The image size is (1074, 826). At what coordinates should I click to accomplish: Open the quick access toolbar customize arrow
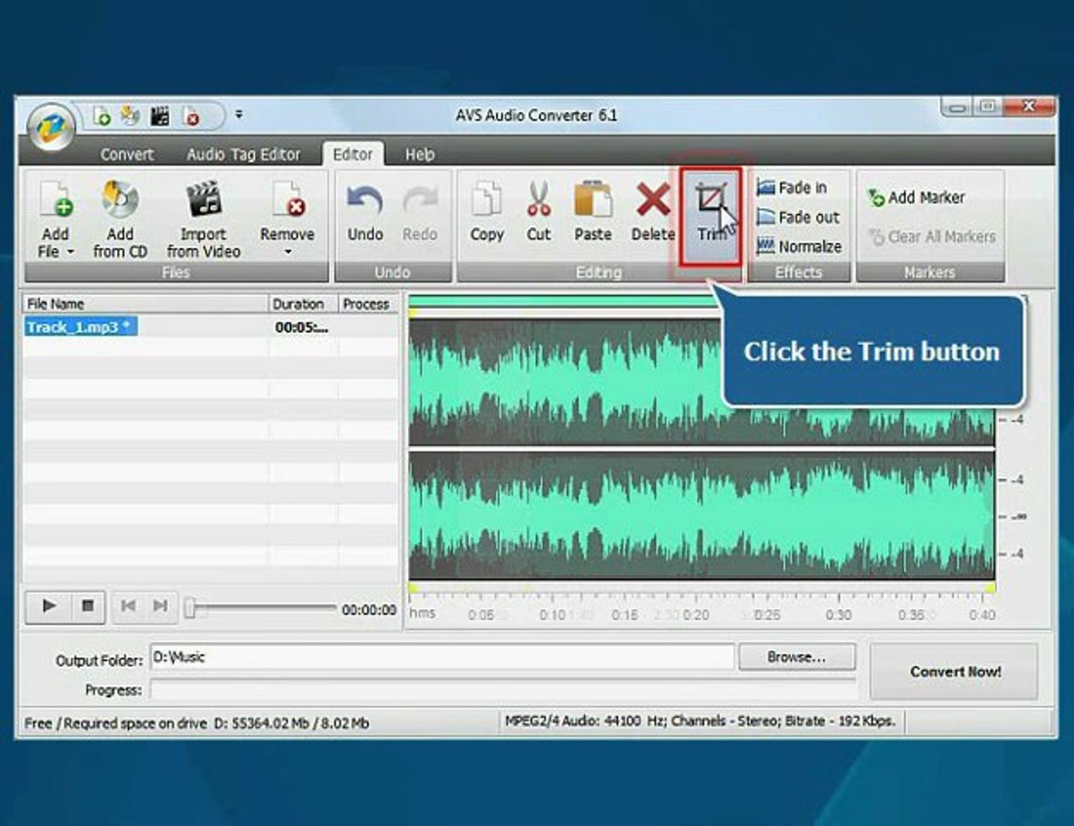pos(239,115)
